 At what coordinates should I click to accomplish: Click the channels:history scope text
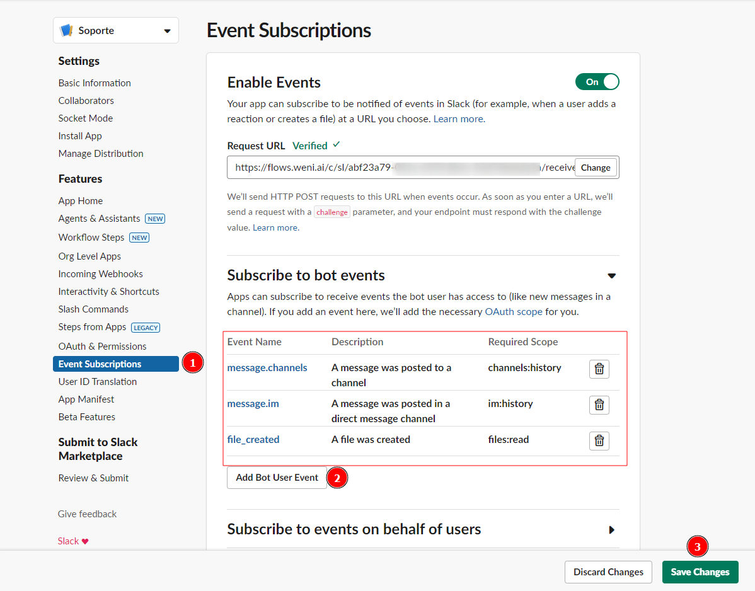pos(525,368)
